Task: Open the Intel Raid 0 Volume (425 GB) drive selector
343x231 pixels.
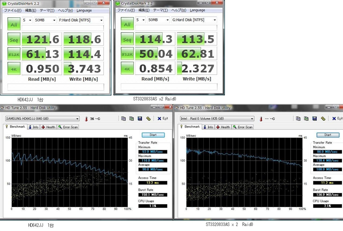Action: pyautogui.click(x=217, y=119)
